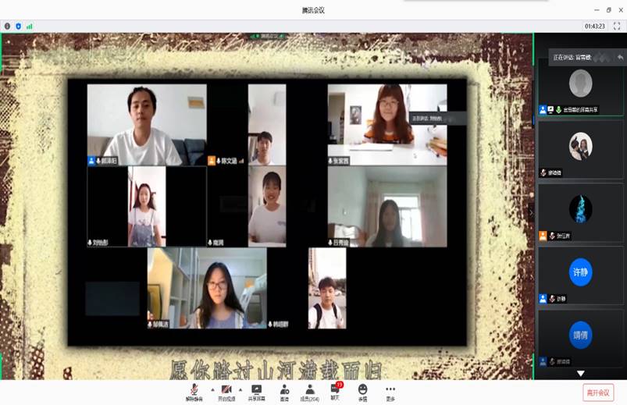Enter full screen mode via top-right icon

click(x=617, y=26)
